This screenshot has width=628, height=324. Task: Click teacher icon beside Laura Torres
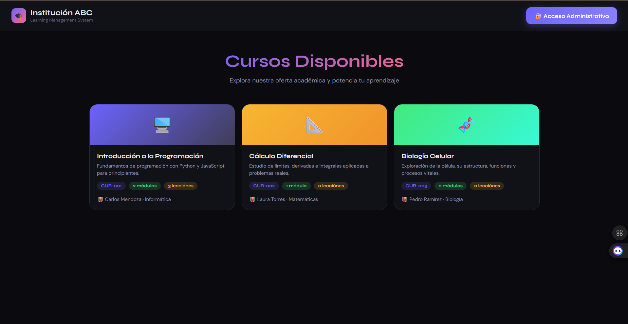pos(252,199)
